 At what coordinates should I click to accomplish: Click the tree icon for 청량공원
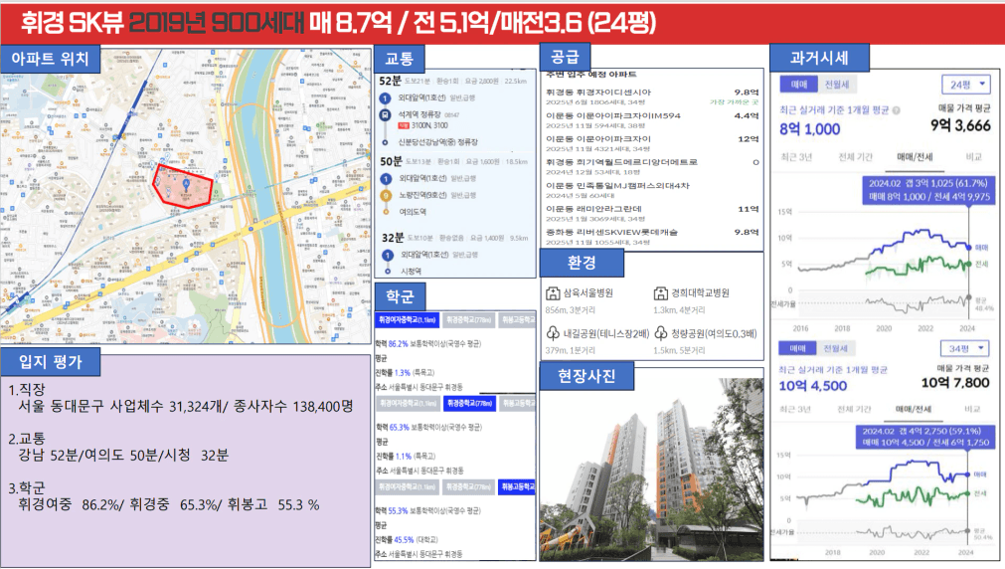click(660, 333)
